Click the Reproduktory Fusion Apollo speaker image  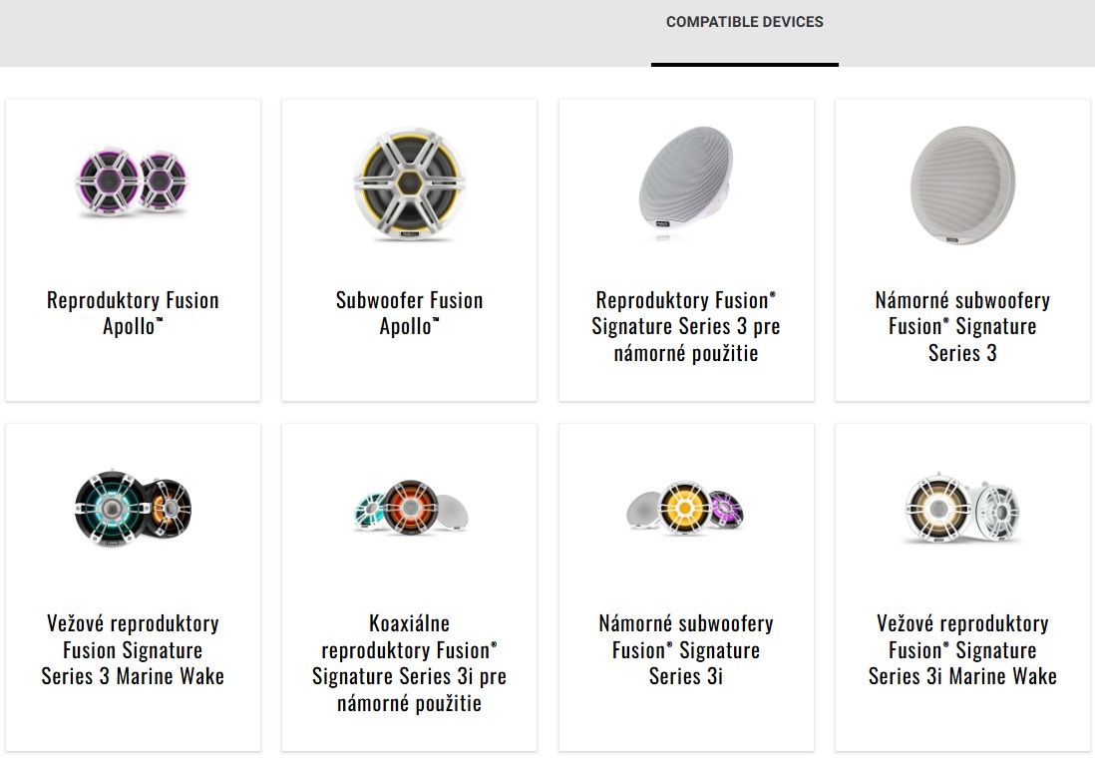point(133,182)
